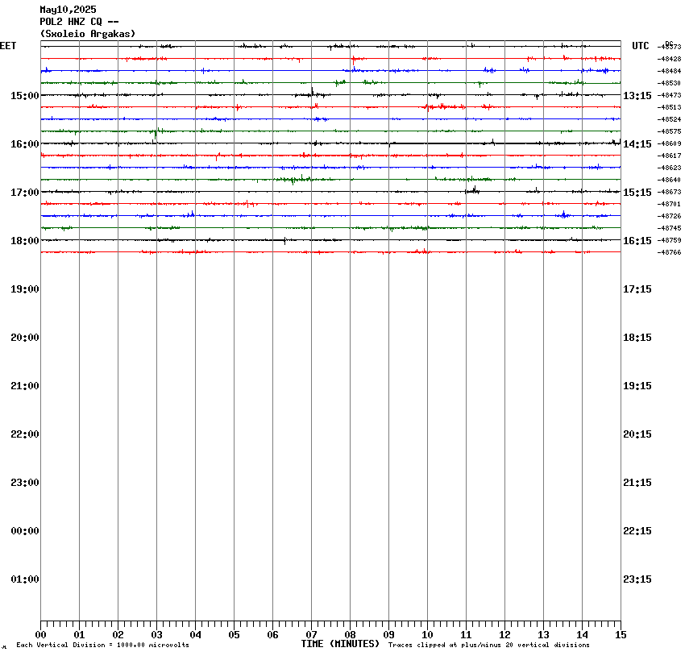Click minute 09 on the time axis
Viewport: 685px width, 656px height.
[388, 636]
